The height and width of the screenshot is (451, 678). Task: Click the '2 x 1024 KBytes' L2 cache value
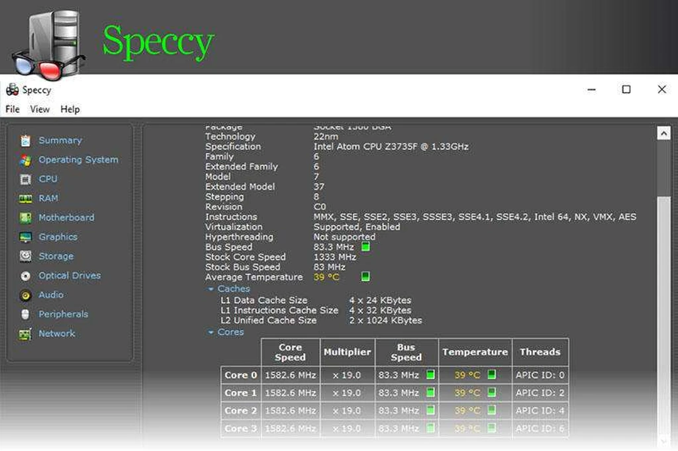pyautogui.click(x=385, y=321)
